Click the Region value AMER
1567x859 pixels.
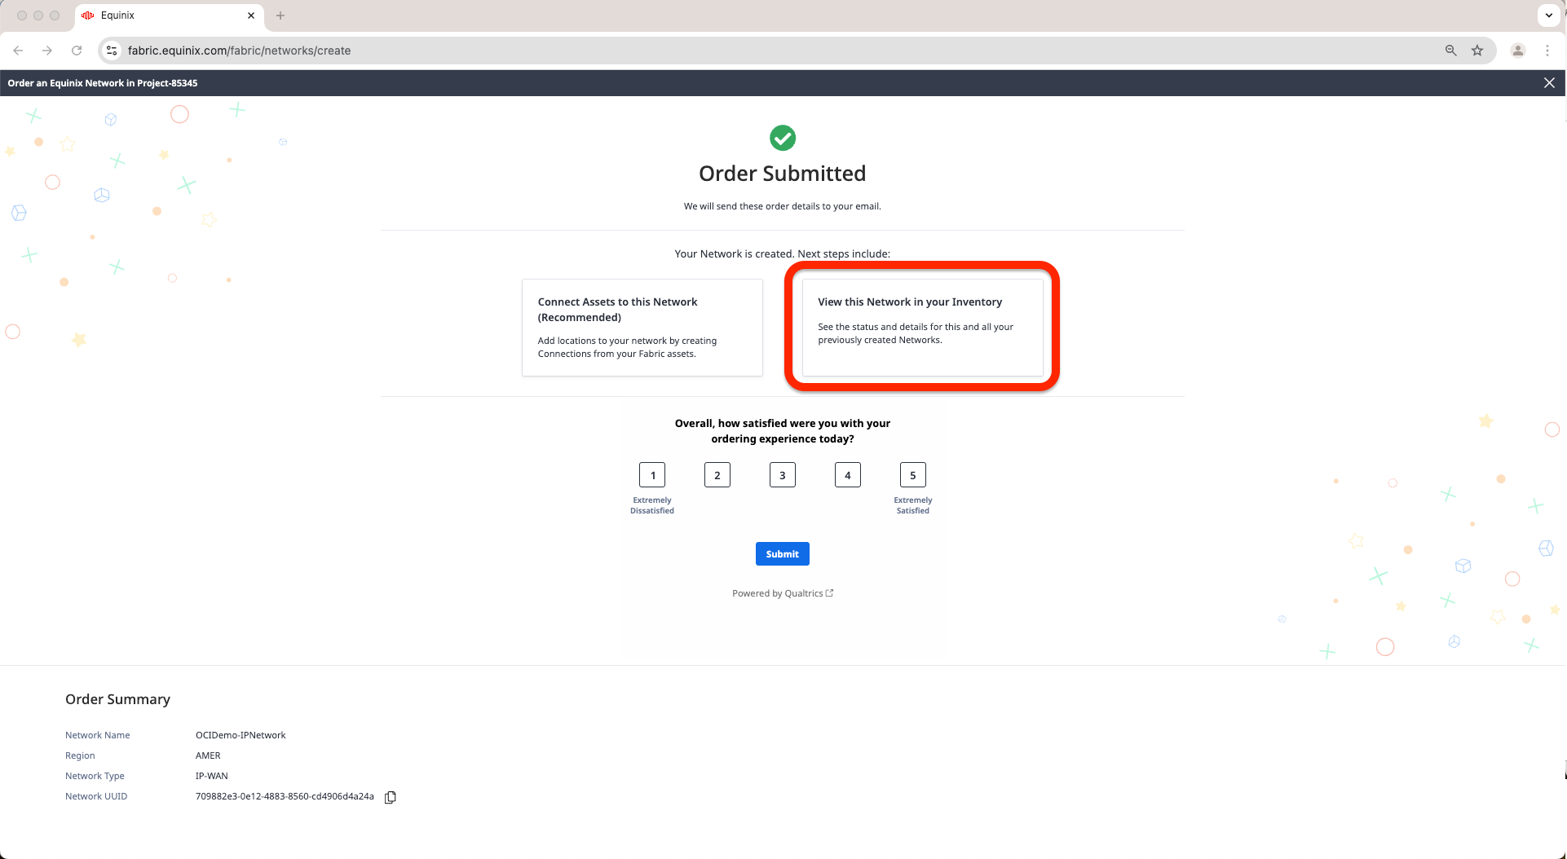[x=208, y=755]
